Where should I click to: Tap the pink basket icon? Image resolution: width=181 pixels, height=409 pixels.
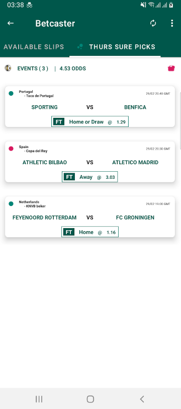[171, 69]
